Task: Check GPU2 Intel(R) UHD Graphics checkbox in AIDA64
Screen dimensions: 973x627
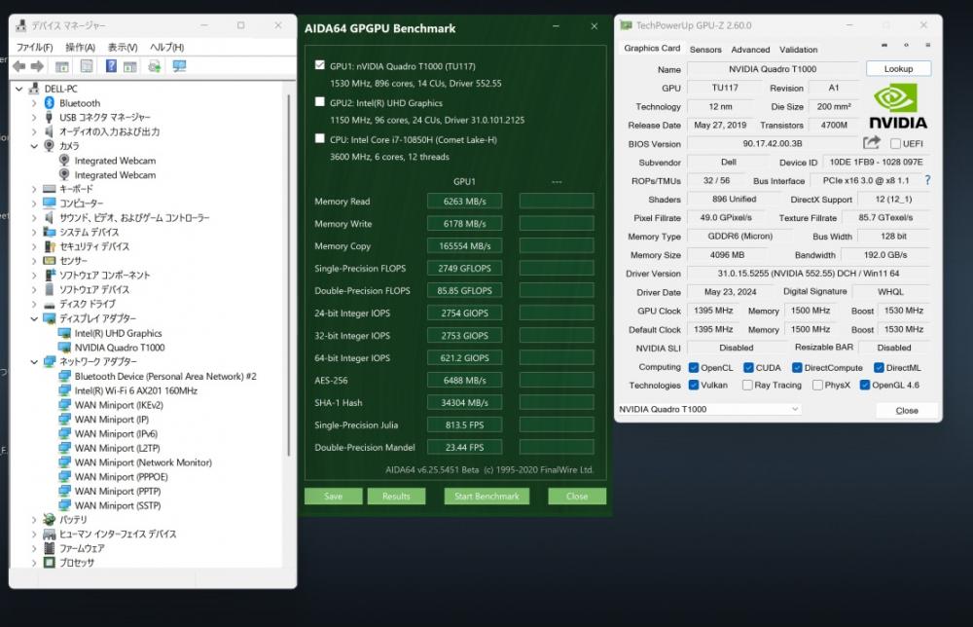Action: pos(319,102)
